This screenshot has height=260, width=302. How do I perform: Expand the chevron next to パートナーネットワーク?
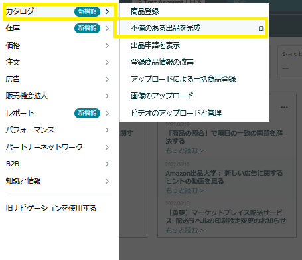point(108,147)
